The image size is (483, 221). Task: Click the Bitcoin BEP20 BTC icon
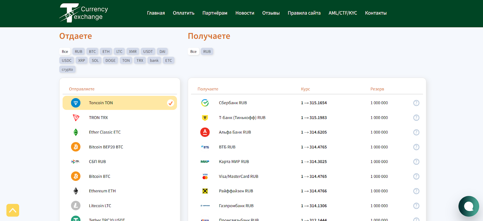pos(76,147)
